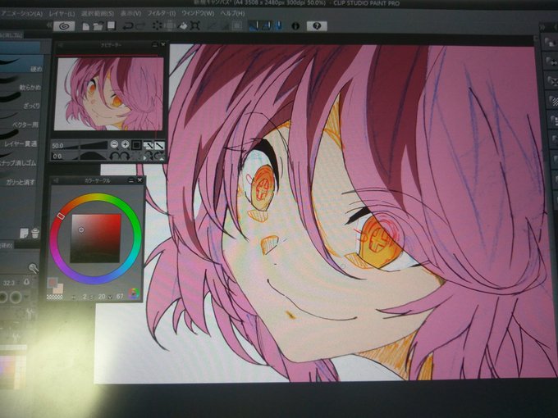Viewport: 558px width, 418px height.
Task: Open the 選択範囲(S) menu
Action: (x=98, y=14)
